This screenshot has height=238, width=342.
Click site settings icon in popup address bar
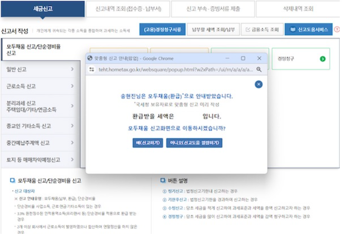click(92, 69)
